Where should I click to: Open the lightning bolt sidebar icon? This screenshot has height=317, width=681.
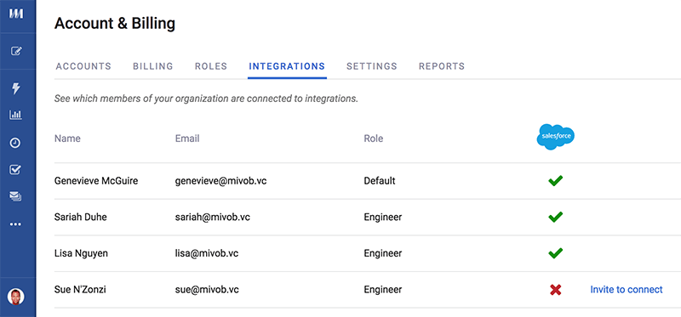click(x=15, y=88)
